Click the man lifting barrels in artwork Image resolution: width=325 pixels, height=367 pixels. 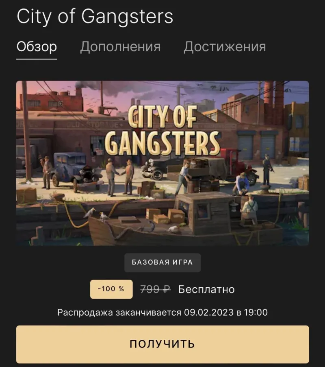[183, 177]
